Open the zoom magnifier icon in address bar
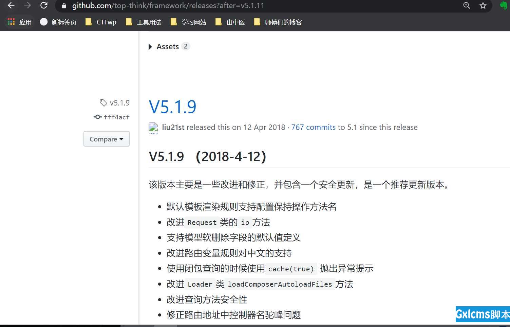Viewport: 510px width, 327px height. click(x=467, y=5)
